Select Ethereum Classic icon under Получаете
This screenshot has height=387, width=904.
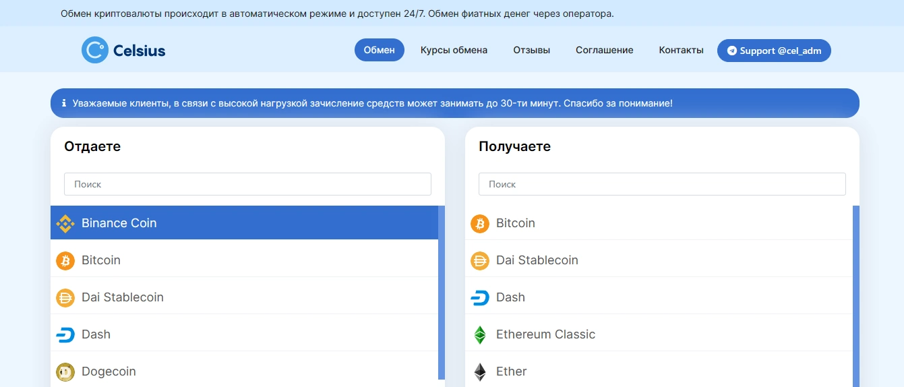480,334
